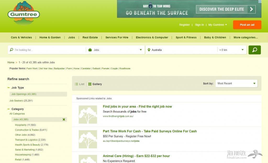Go to the Jobs navigation category
This screenshot has height=163, width=268.
(x=71, y=37)
